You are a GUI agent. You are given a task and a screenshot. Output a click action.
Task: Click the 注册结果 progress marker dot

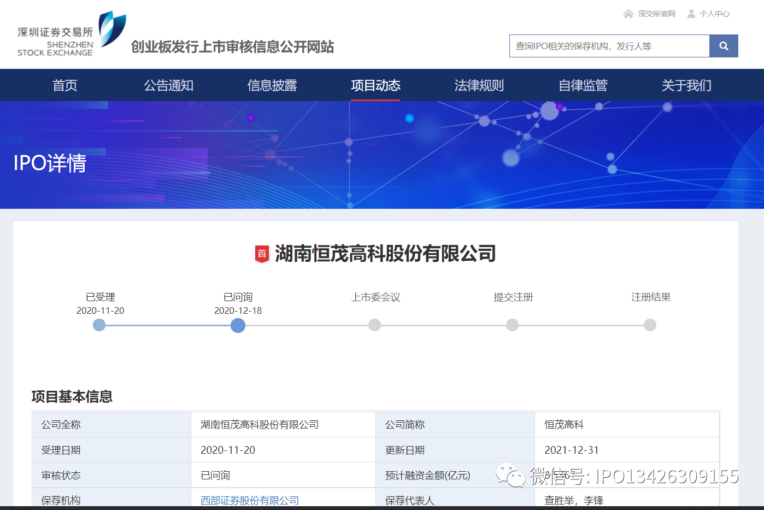pos(650,325)
